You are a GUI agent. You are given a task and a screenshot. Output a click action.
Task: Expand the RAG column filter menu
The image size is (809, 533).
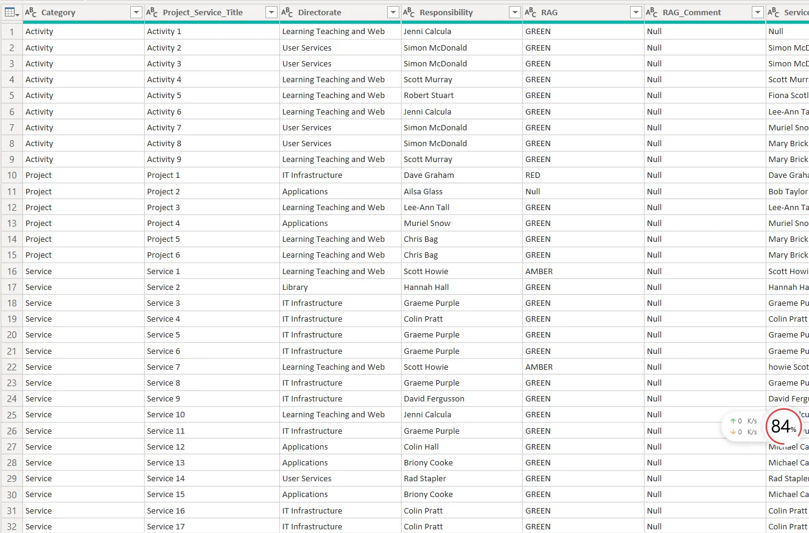pyautogui.click(x=636, y=12)
